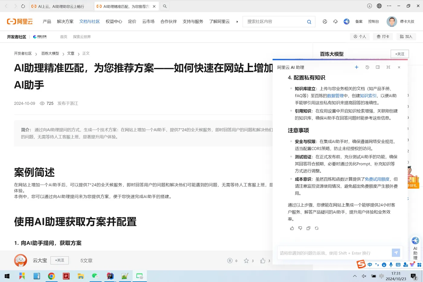Click the AI assistant question input box
Screen dimensions: 423x282
(x=334, y=253)
